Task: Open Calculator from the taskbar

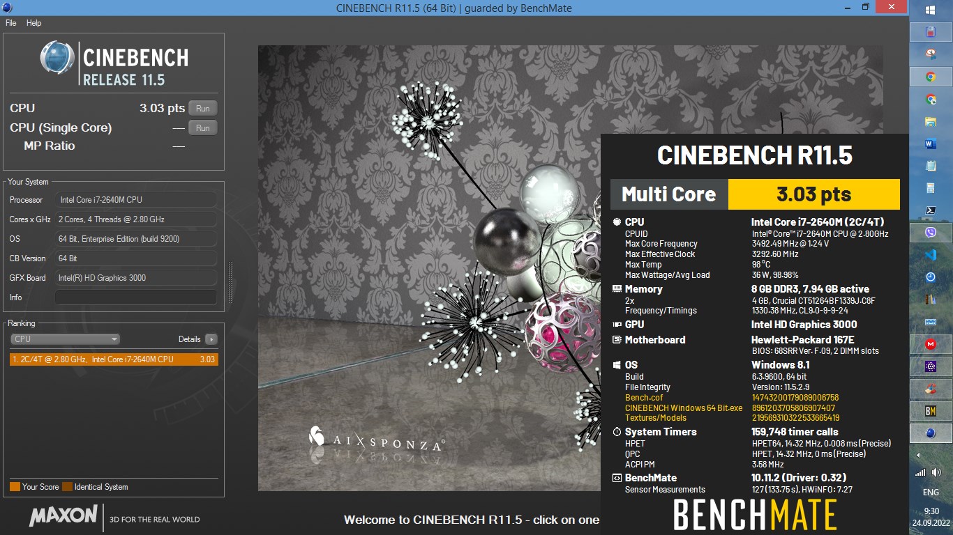Action: (x=930, y=188)
